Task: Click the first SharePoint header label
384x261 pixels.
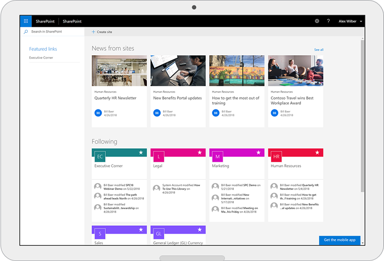Action: (x=45, y=21)
